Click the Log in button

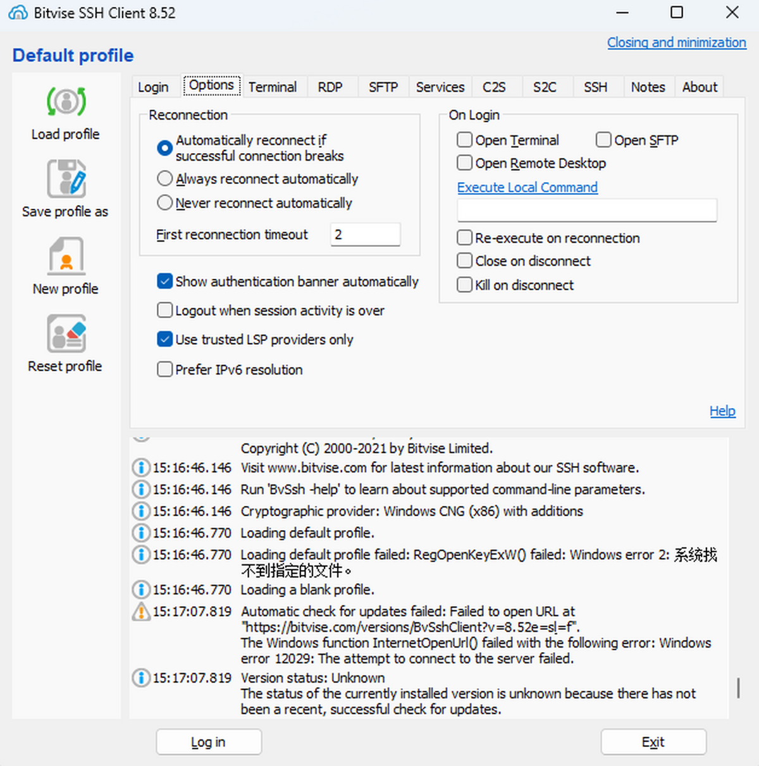point(209,742)
